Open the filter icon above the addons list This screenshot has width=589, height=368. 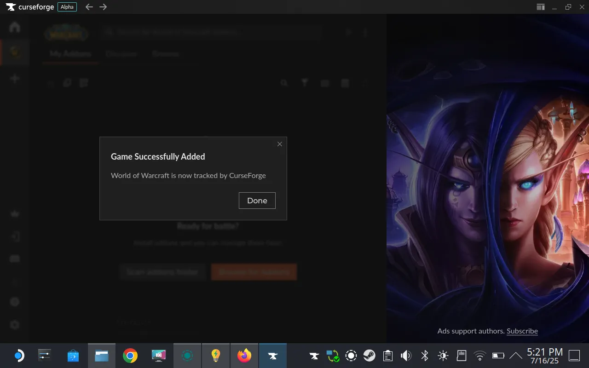coord(305,83)
